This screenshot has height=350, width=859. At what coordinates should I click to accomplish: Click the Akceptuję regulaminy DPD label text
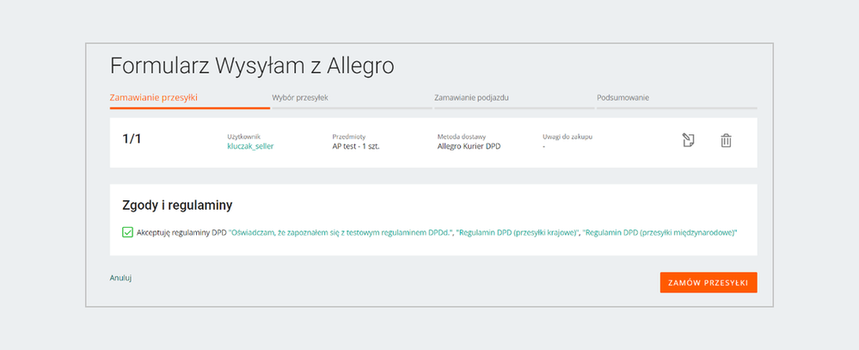point(181,232)
